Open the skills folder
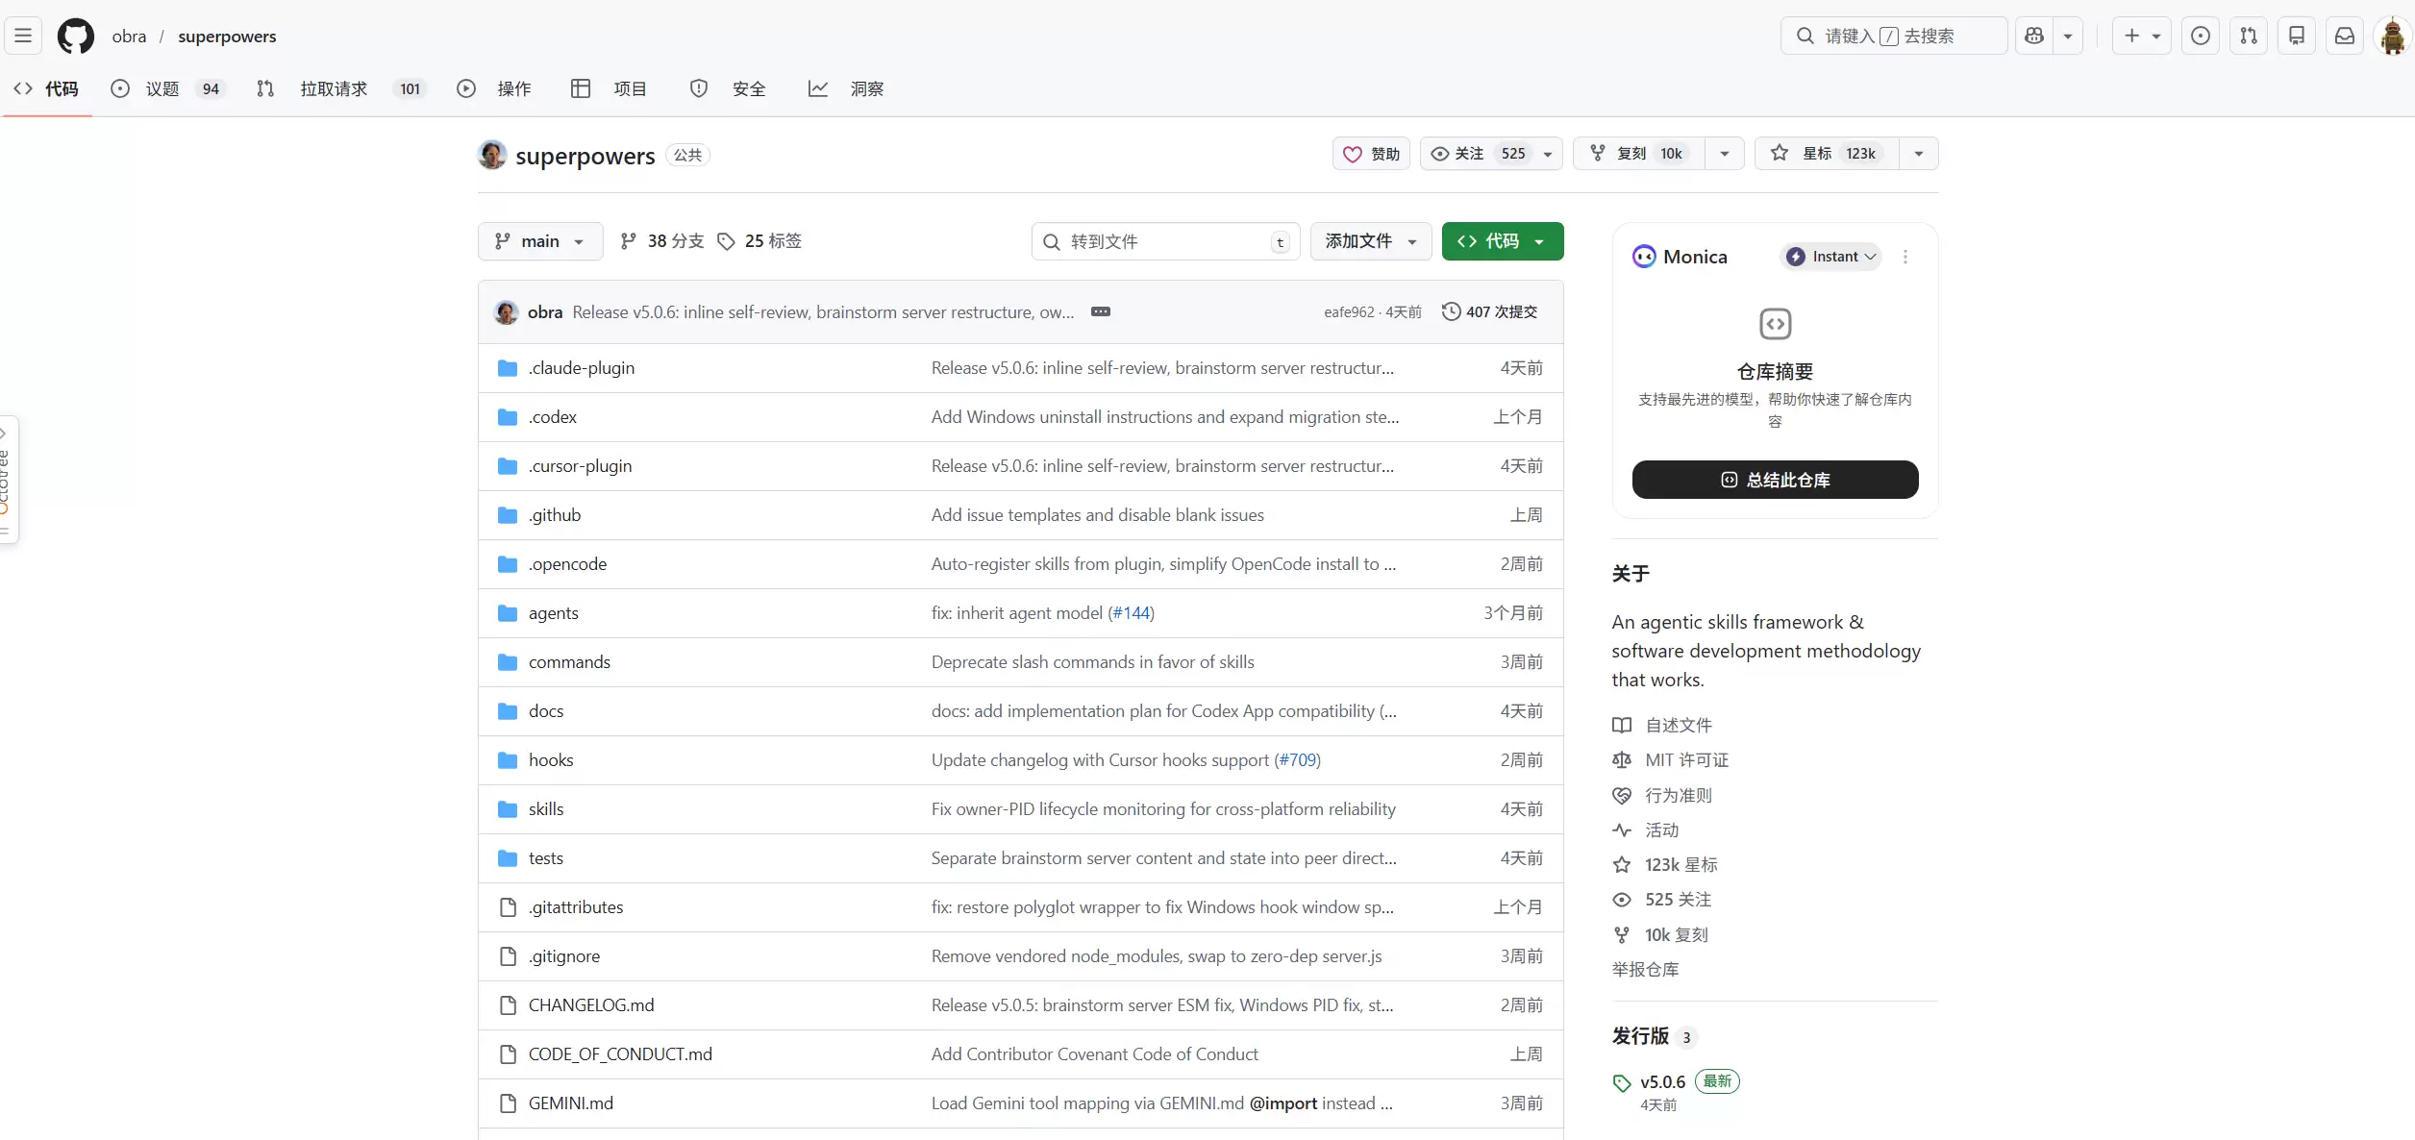 [x=546, y=809]
